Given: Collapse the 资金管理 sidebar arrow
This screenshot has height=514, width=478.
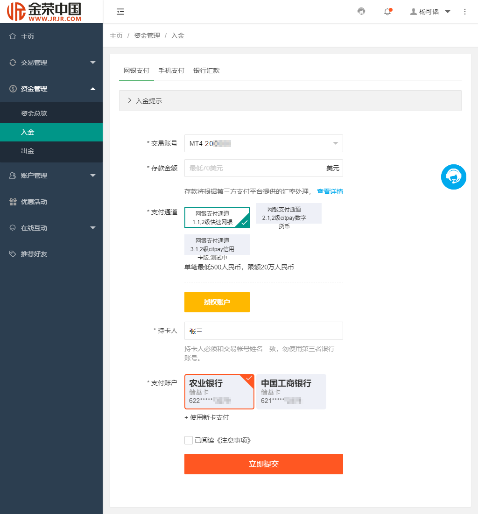Looking at the screenshot, I should pyautogui.click(x=93, y=89).
